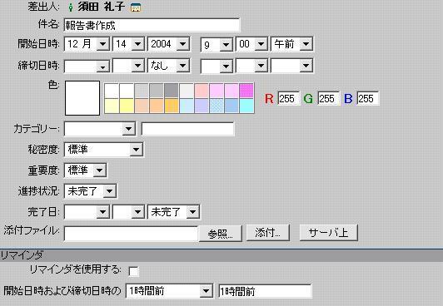Click the R value field showing 255
Screen dimensions: 443x306
click(x=288, y=99)
